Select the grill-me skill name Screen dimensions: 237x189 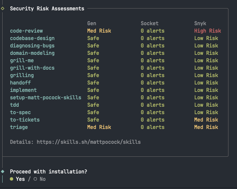22,60
